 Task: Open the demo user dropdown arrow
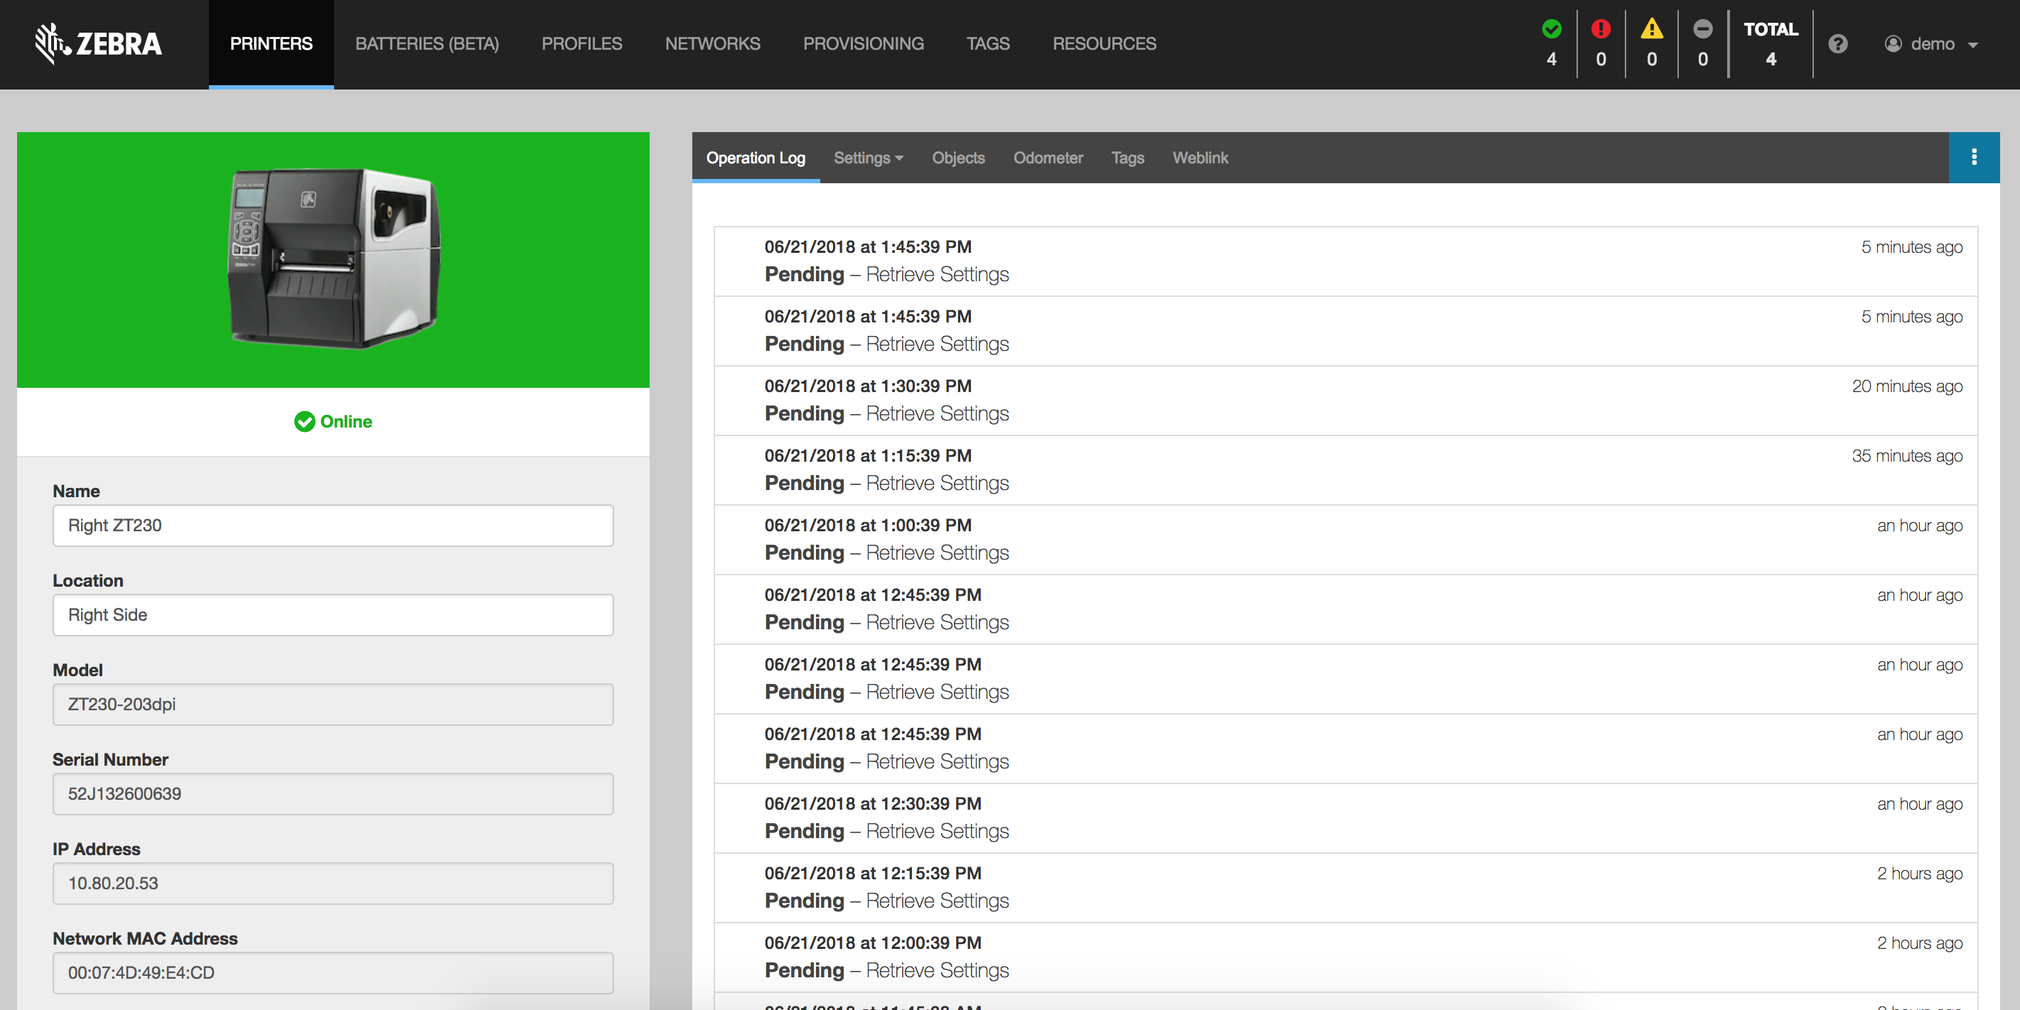tap(1974, 45)
